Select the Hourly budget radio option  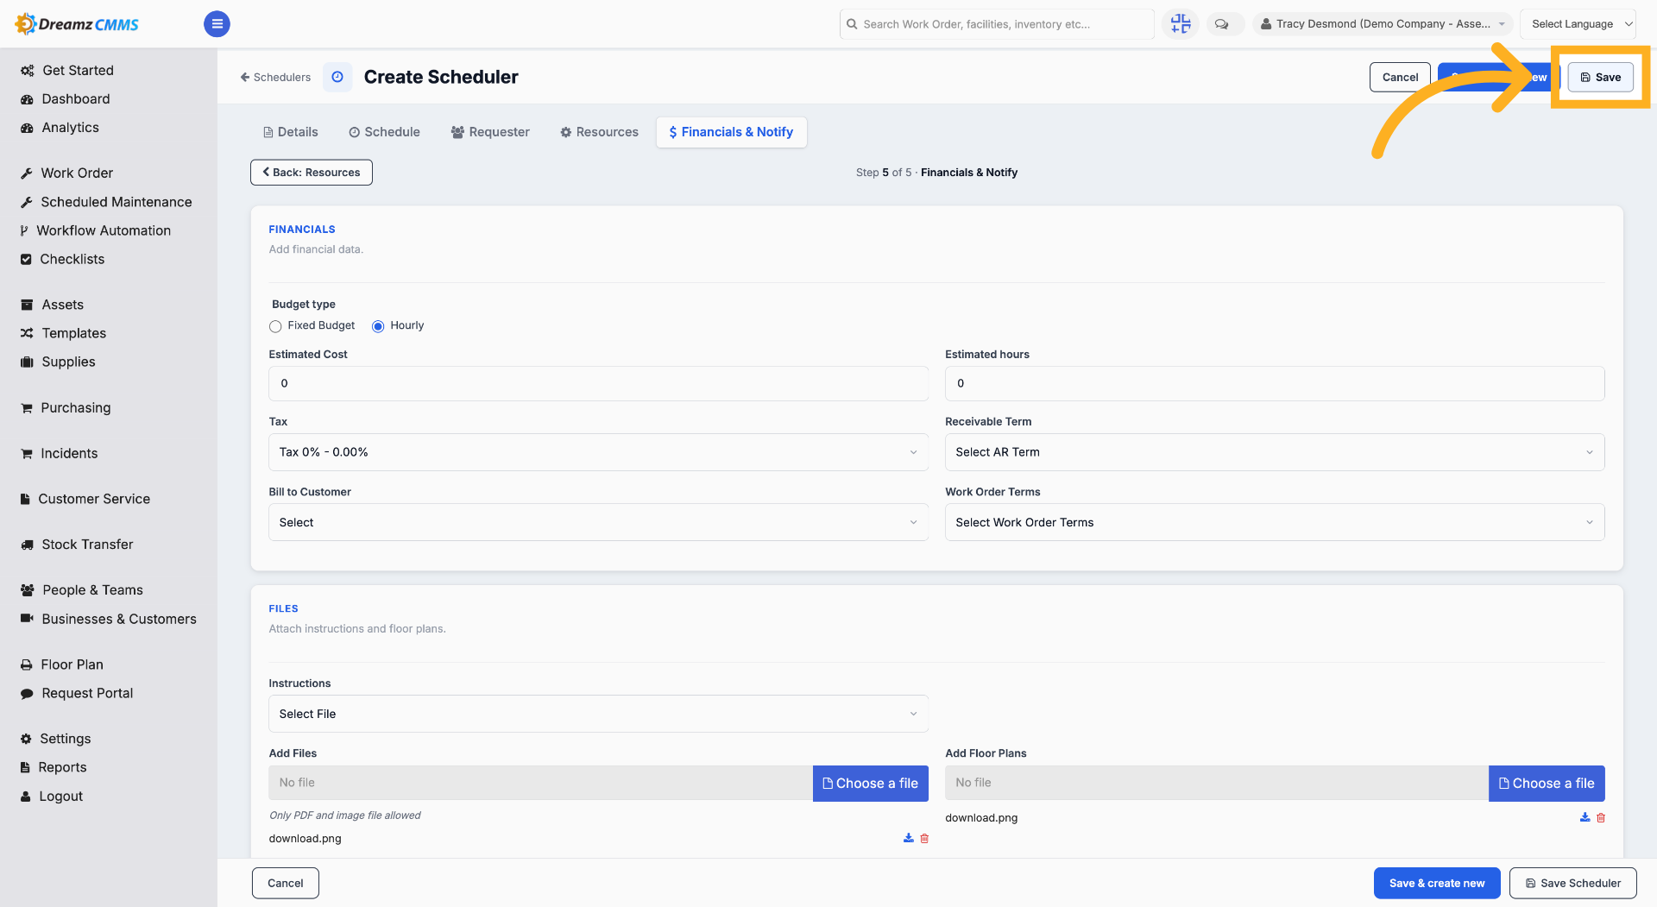(x=378, y=326)
